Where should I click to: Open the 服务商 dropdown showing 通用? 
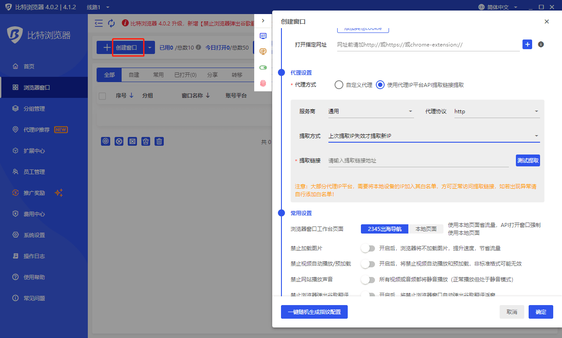coord(371,111)
